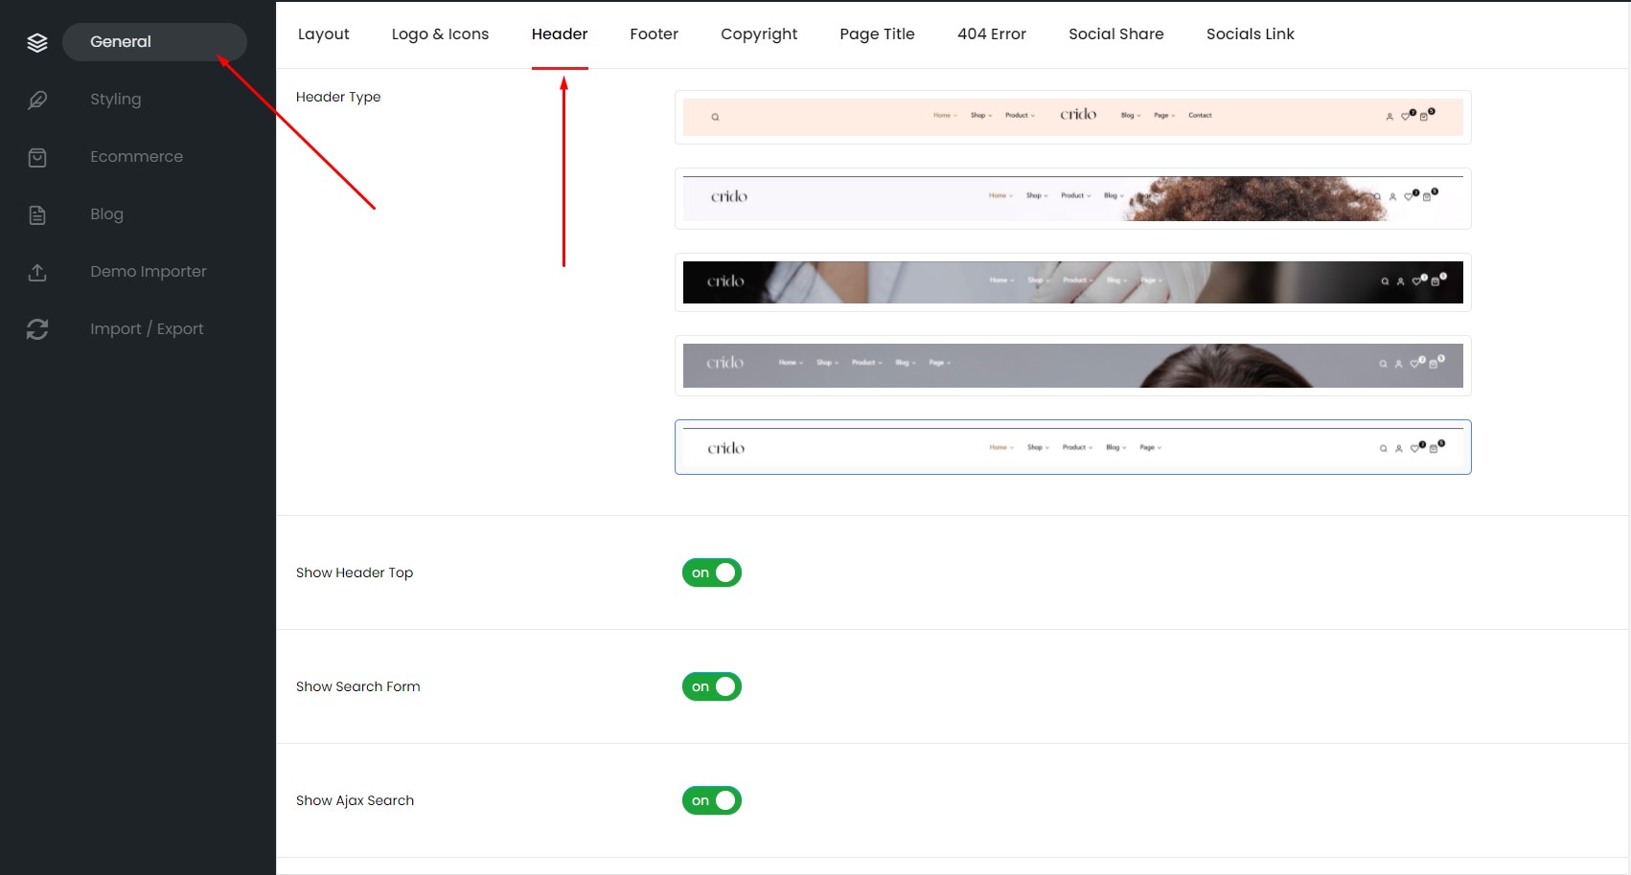Select the Layout tab
Screen dimensions: 1631x875
(323, 34)
